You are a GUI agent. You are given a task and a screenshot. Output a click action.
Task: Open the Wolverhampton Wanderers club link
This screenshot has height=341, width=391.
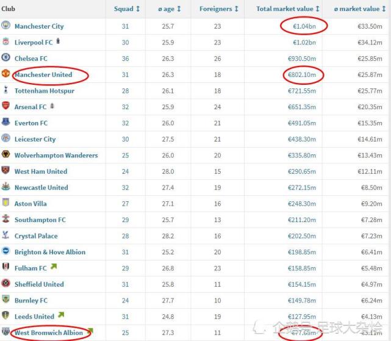[56, 156]
